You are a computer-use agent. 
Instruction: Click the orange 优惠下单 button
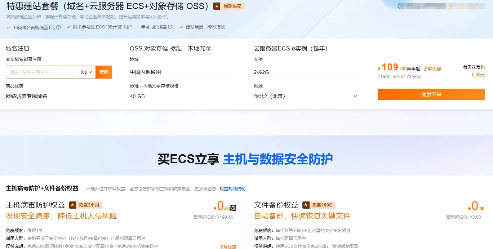tap(431, 94)
